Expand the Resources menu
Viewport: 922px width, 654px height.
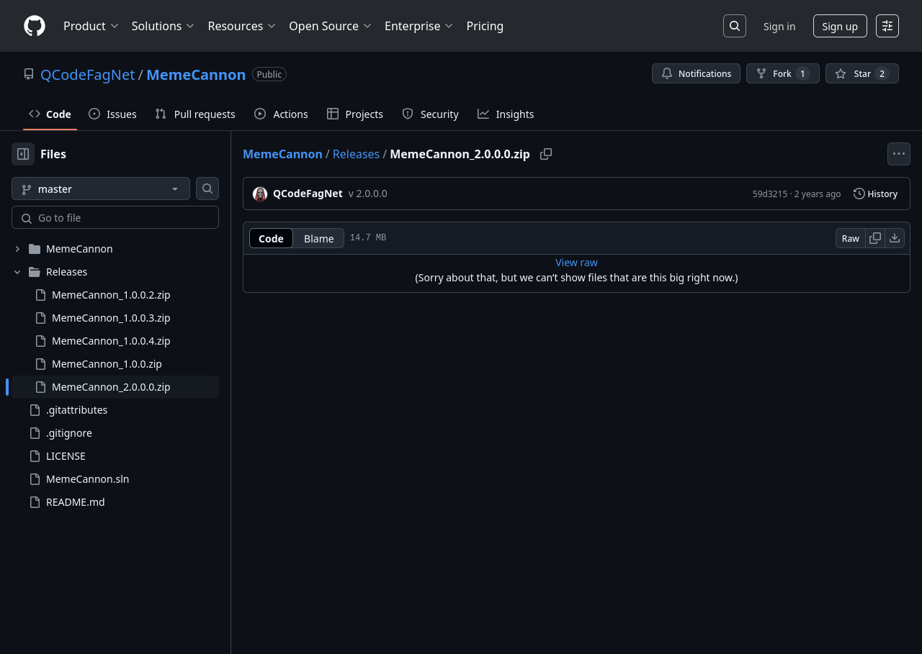[242, 26]
